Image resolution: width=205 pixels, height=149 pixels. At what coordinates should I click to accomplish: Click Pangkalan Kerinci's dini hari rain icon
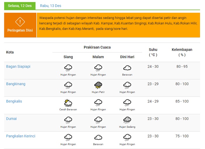click(127, 137)
